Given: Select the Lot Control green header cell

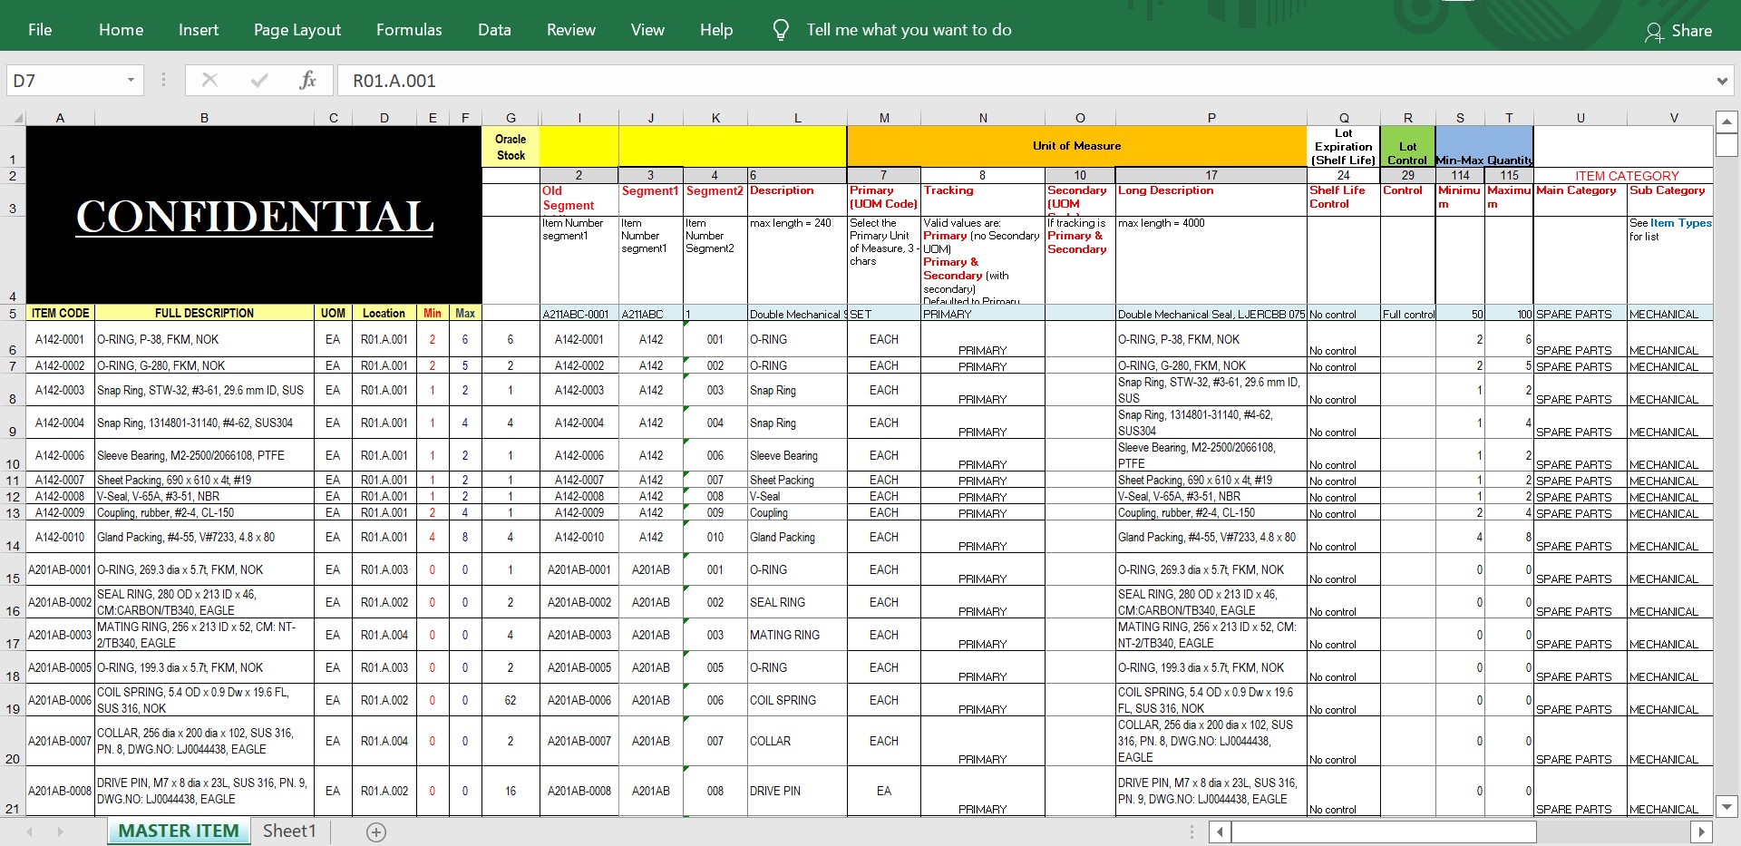Looking at the screenshot, I should pyautogui.click(x=1407, y=147).
